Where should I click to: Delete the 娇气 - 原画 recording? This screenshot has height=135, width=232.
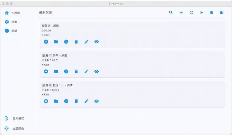click(x=76, y=72)
